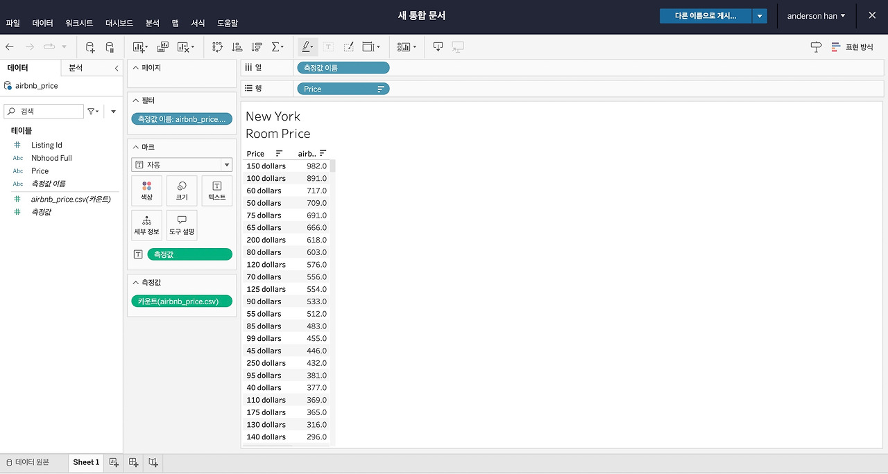Image resolution: width=888 pixels, height=474 pixels.
Task: Click the Show Mark Labels T icon
Action: tap(329, 47)
